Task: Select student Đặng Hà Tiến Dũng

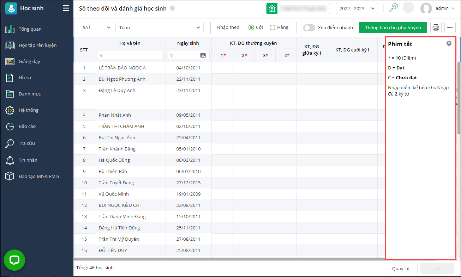Action: (119, 228)
